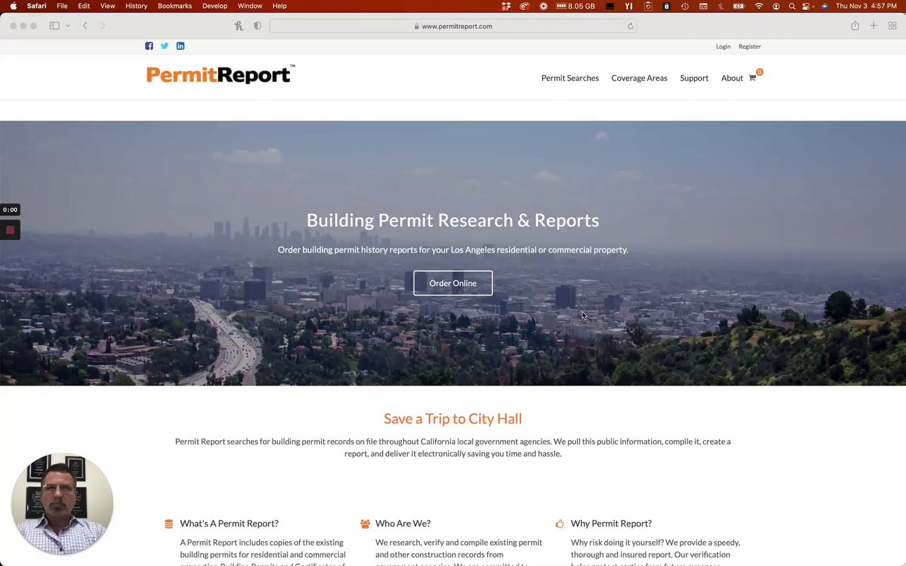Open the Safari menu
The width and height of the screenshot is (906, 566).
(x=37, y=6)
